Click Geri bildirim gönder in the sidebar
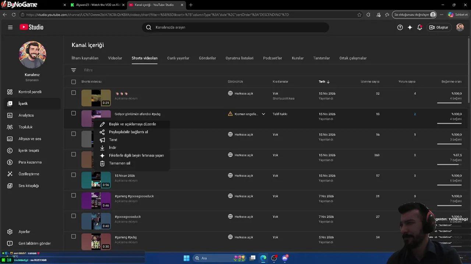 (32, 243)
